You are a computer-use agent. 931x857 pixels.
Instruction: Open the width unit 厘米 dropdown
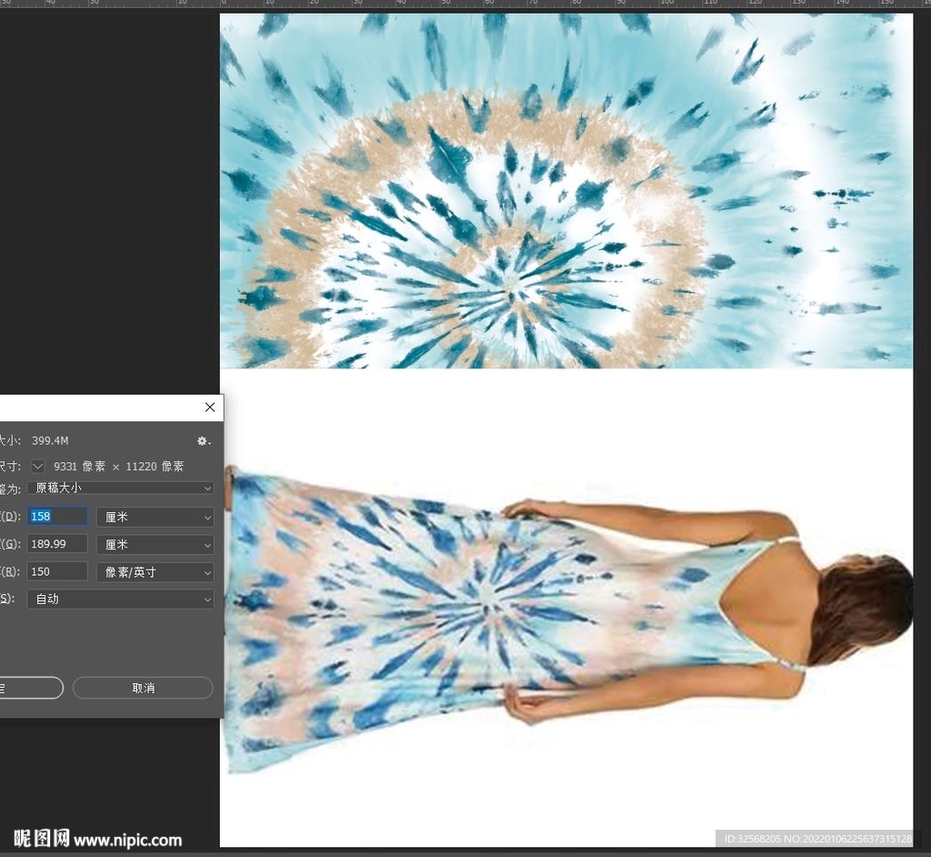click(155, 517)
